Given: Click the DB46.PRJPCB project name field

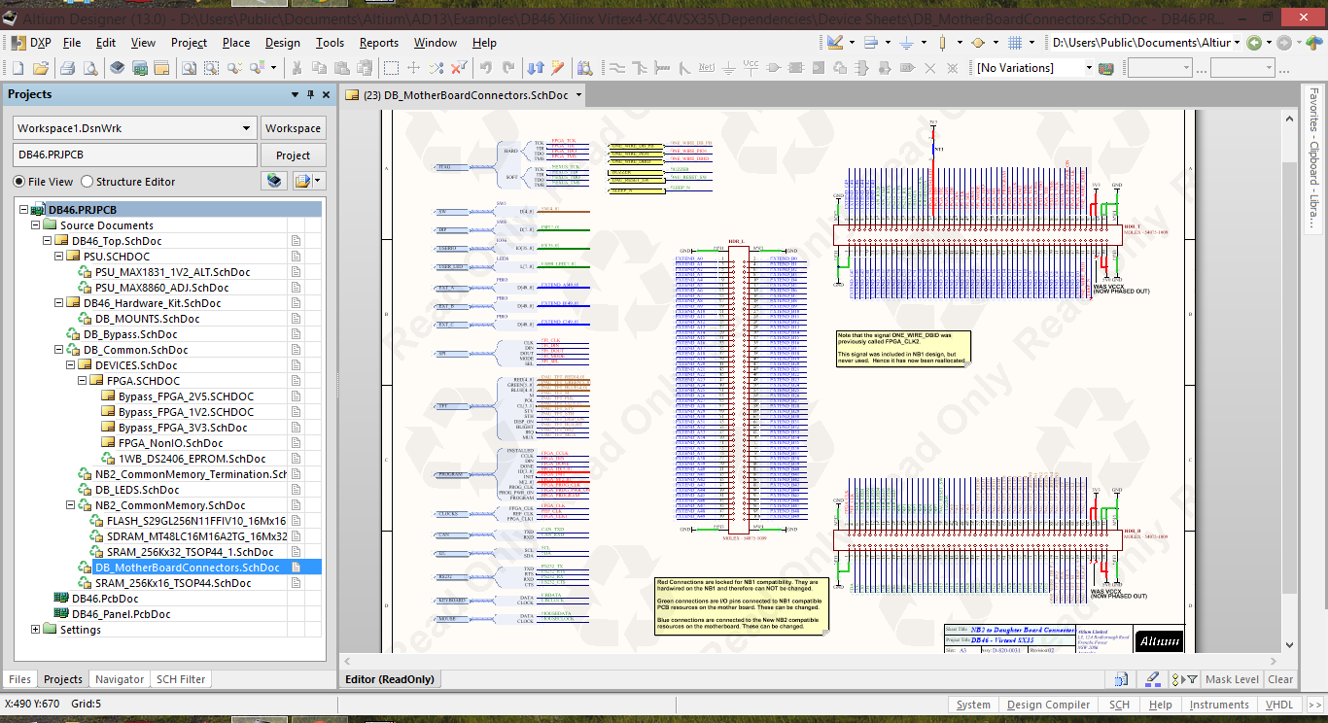Looking at the screenshot, I should point(135,155).
